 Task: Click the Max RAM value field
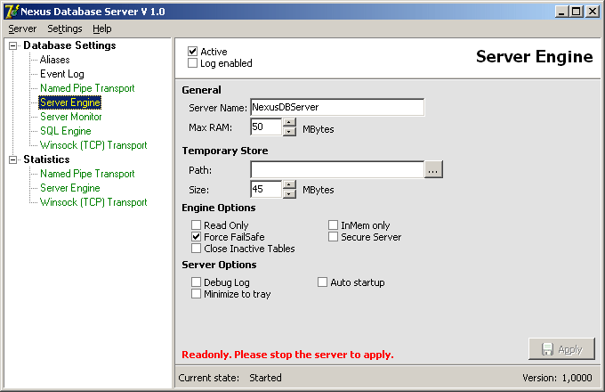click(266, 127)
